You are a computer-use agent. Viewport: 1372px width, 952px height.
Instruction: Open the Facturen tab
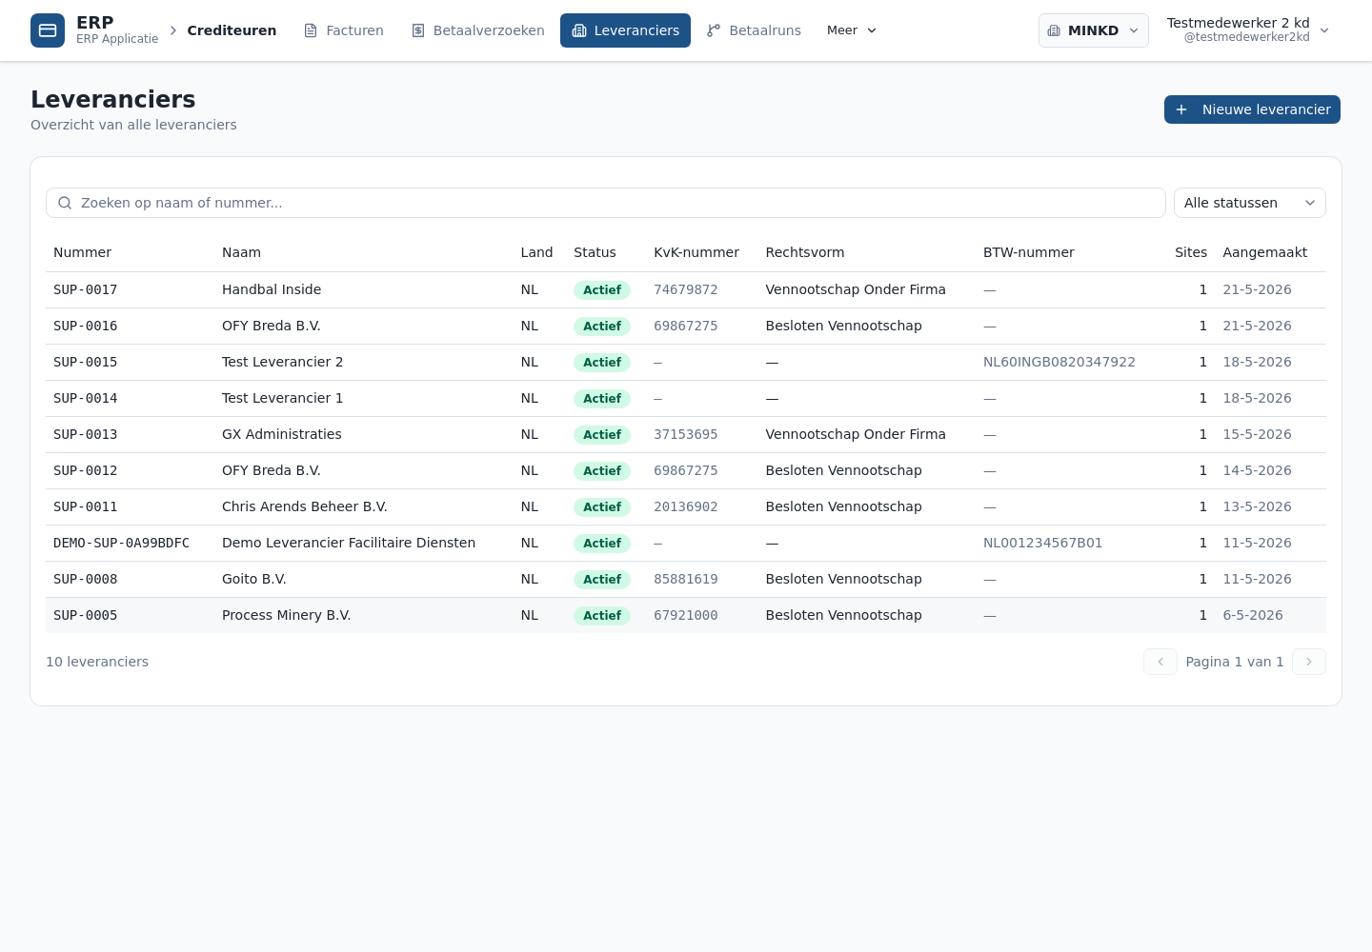344,30
